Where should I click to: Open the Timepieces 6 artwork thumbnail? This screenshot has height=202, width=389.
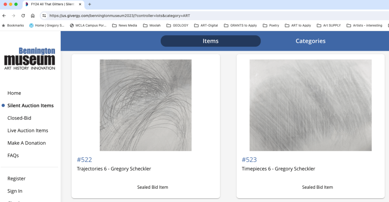coord(310,105)
